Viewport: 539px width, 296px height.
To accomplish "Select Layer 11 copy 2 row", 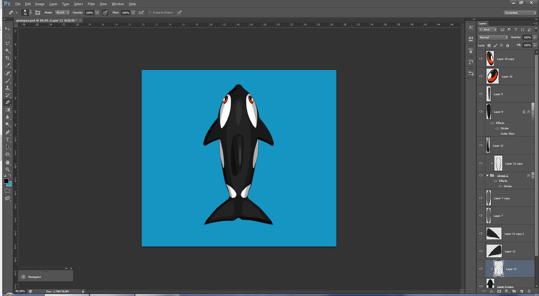I will point(506,234).
